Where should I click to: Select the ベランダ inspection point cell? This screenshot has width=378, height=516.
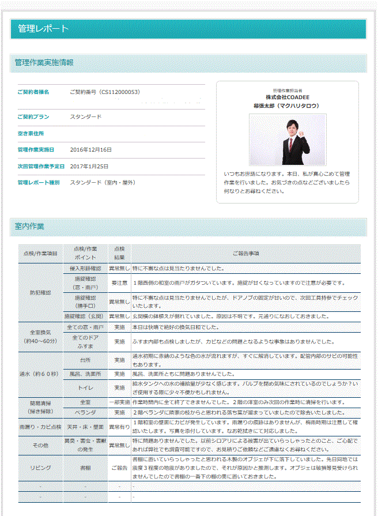coord(85,413)
